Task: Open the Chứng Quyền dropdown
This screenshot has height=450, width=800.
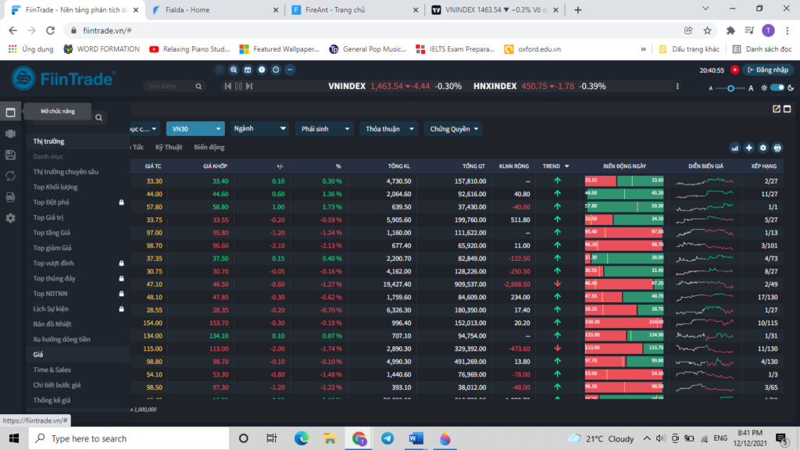Action: click(453, 129)
